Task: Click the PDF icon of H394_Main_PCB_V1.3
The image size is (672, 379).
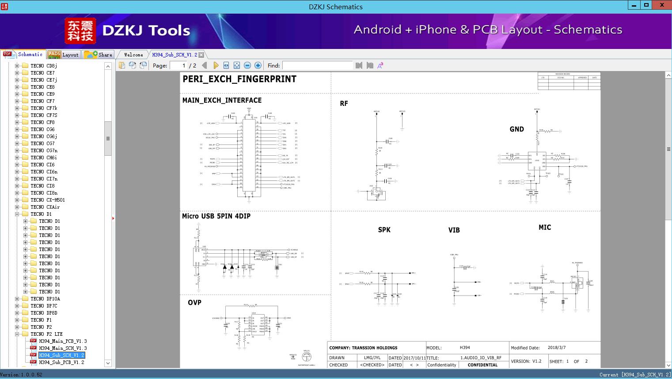Action: point(33,341)
